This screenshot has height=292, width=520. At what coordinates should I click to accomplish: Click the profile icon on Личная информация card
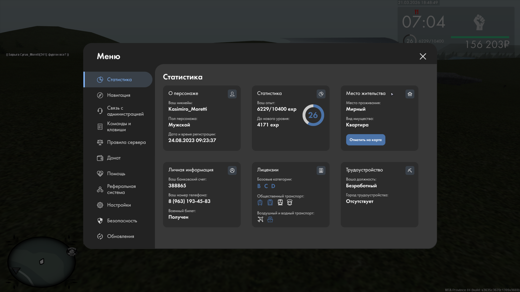tap(232, 170)
